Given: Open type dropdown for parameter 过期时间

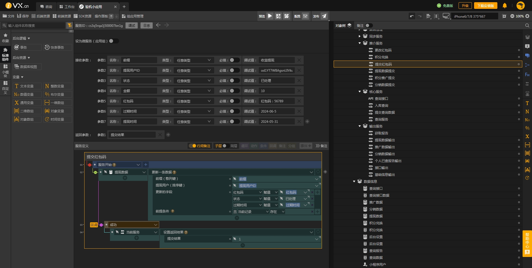Looking at the screenshot, I should [194, 111].
